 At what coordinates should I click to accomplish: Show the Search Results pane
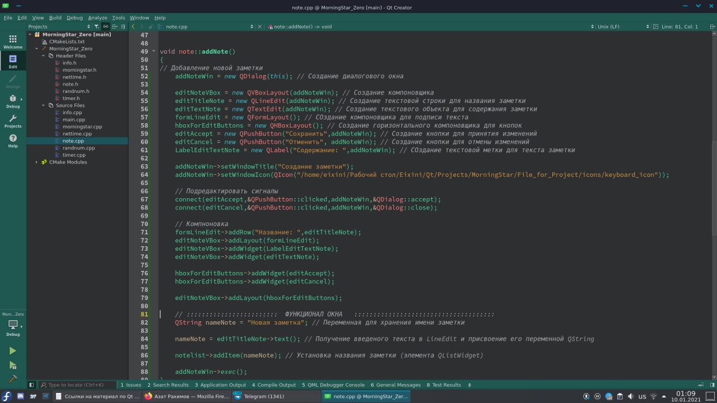tap(168, 385)
